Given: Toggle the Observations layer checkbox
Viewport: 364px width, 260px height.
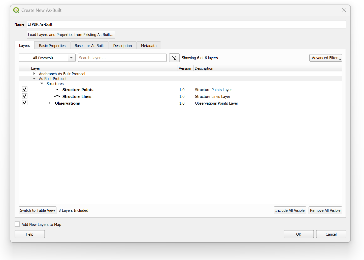Looking at the screenshot, I should click(25, 103).
